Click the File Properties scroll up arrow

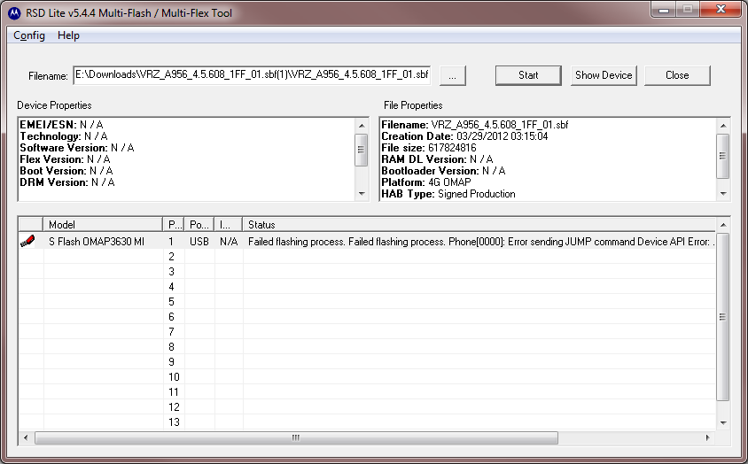723,126
